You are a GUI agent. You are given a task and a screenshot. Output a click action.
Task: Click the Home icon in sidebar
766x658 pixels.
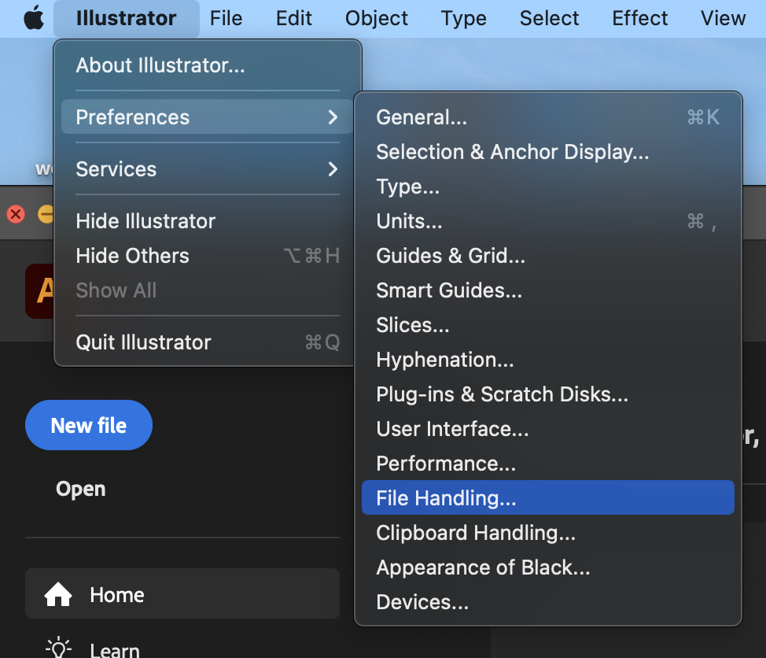[x=58, y=595]
